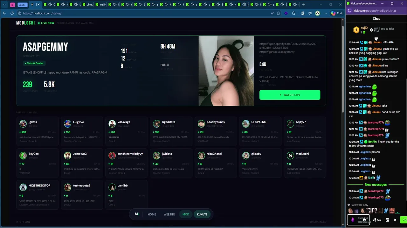
Task: Open chat settings gear icon
Action: pos(395,220)
